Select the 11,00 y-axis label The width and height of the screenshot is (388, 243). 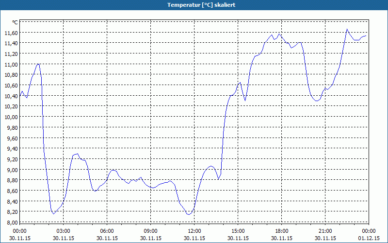pos(11,64)
